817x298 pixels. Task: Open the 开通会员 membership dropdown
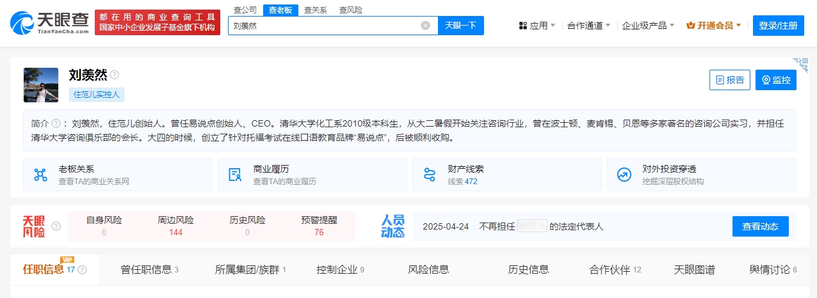coord(713,26)
